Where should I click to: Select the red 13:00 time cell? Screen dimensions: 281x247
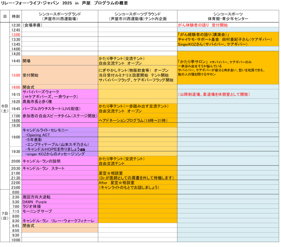(16, 35)
